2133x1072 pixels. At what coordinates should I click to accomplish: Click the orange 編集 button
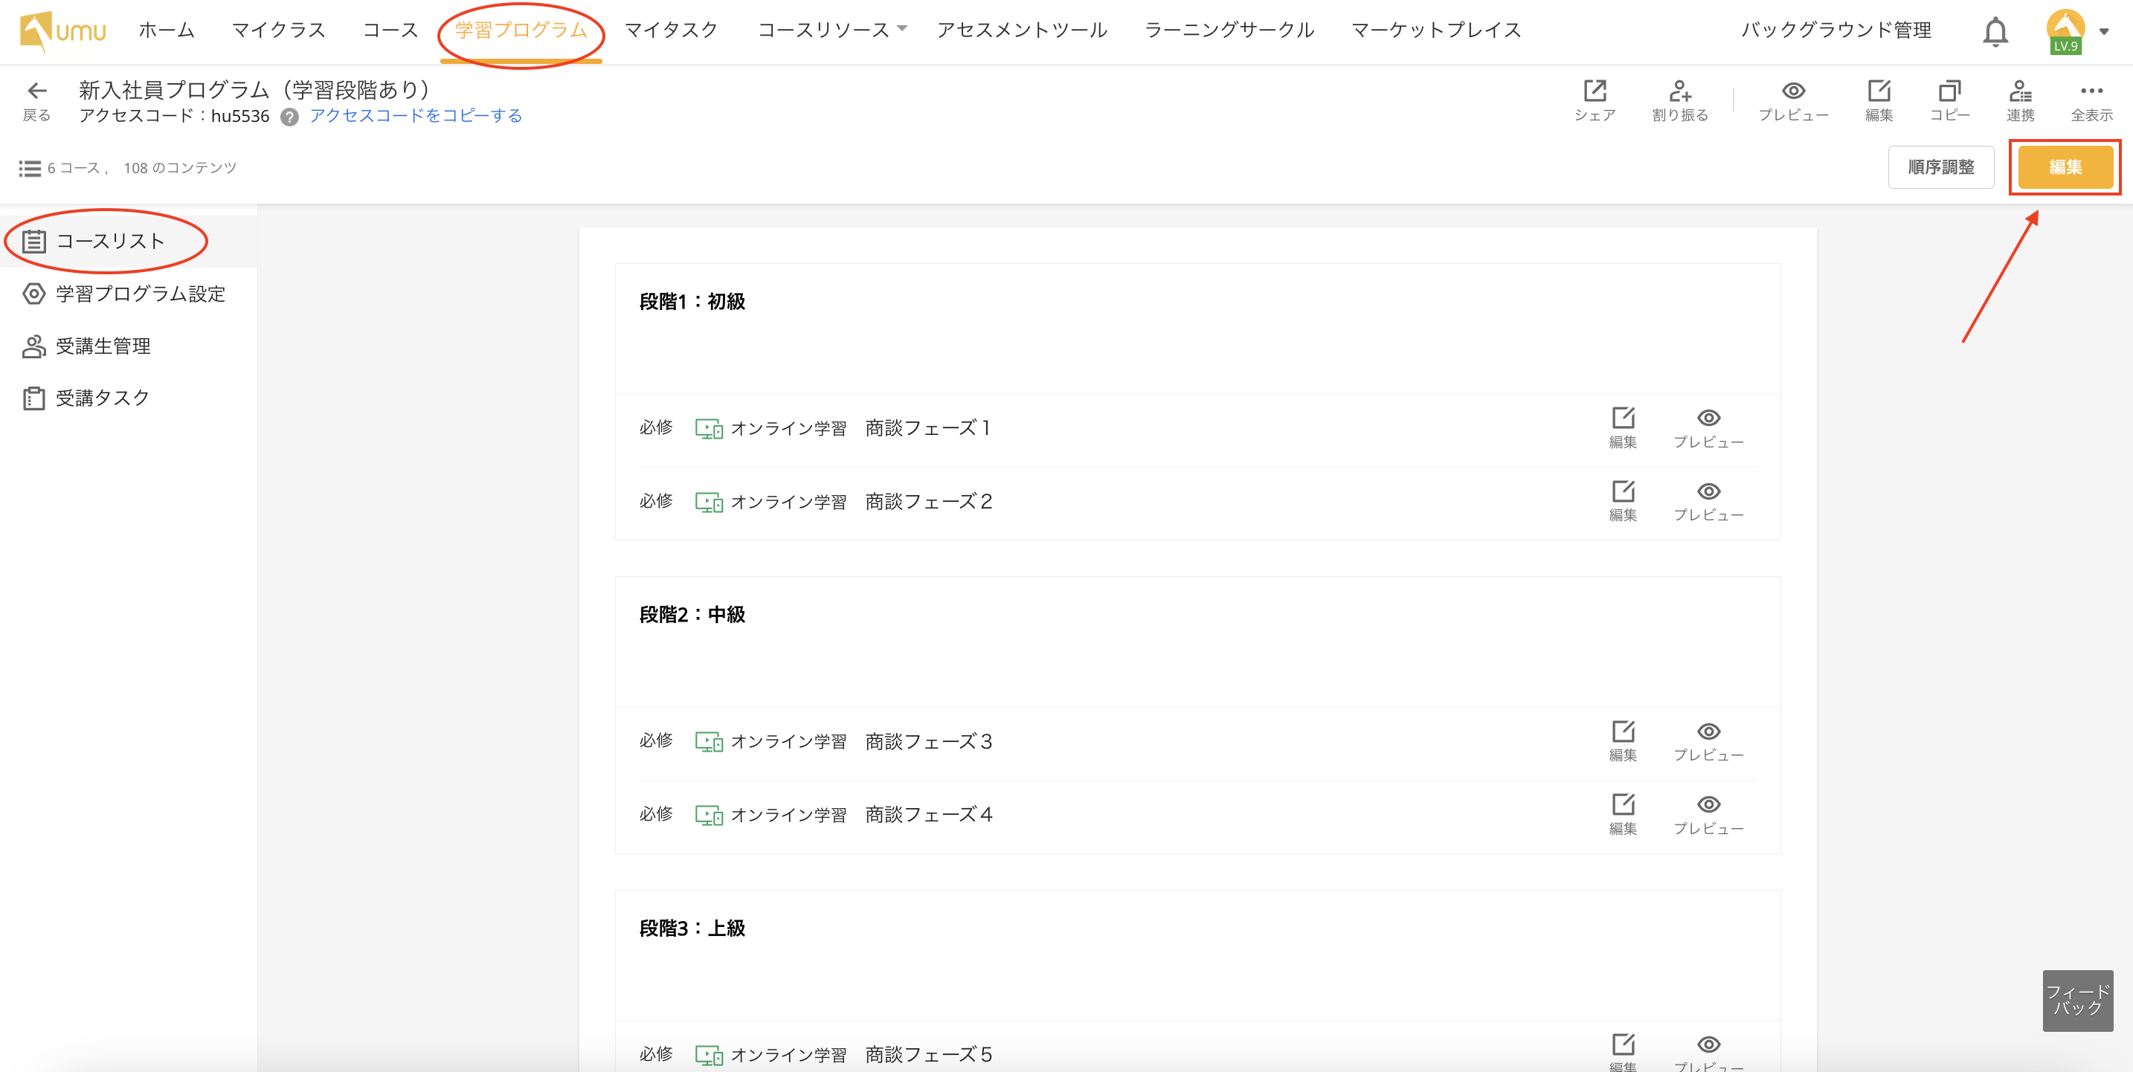pyautogui.click(x=2065, y=167)
